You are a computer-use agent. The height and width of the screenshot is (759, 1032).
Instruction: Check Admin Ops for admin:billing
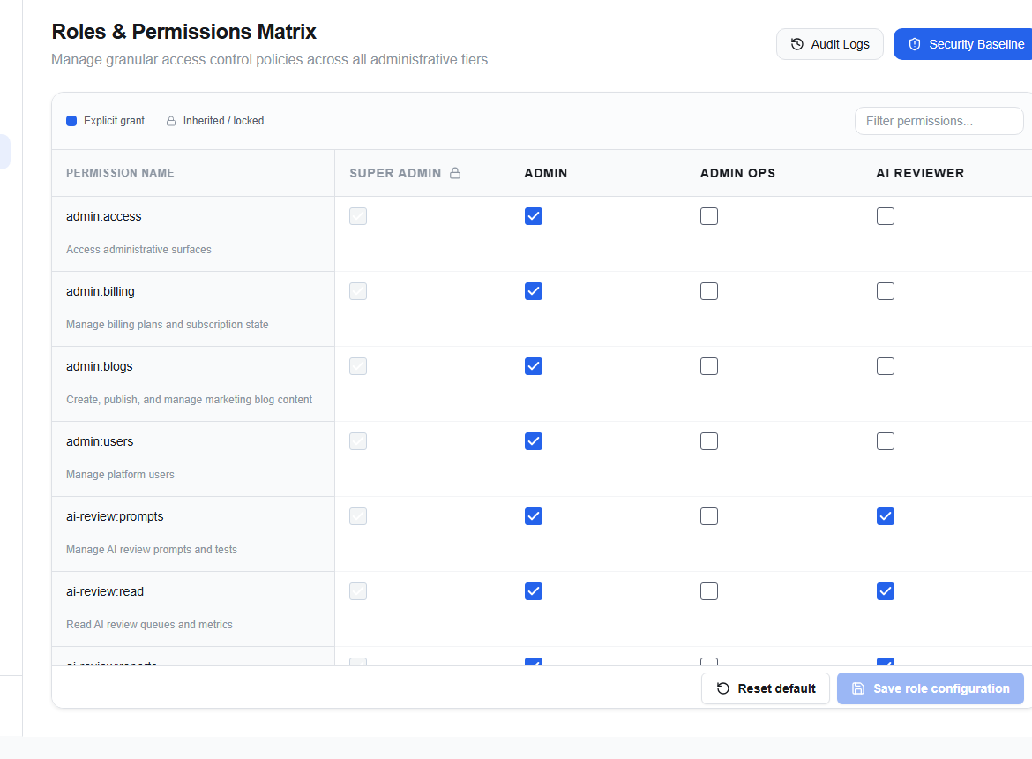click(709, 291)
